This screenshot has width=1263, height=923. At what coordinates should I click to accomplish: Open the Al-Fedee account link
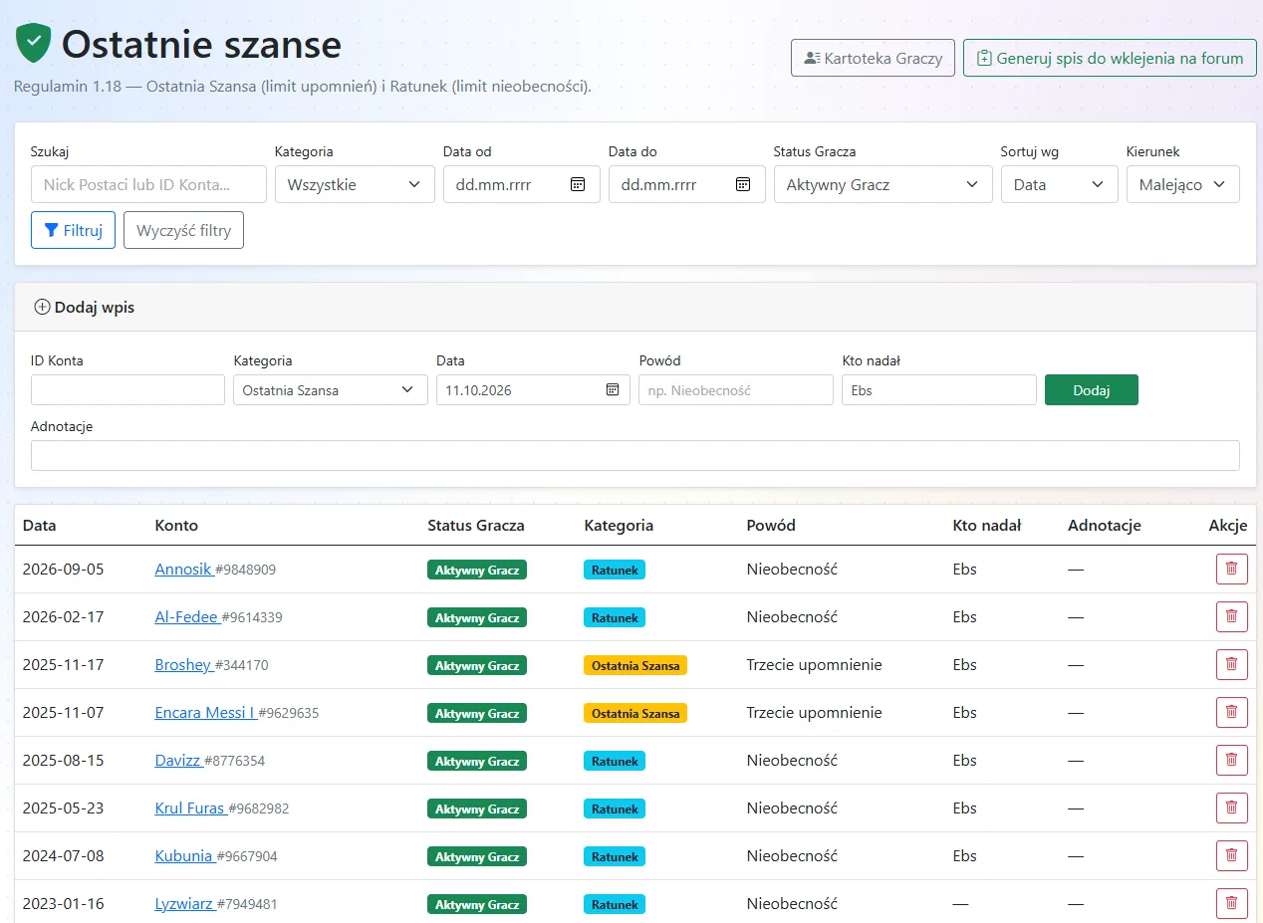click(x=186, y=616)
